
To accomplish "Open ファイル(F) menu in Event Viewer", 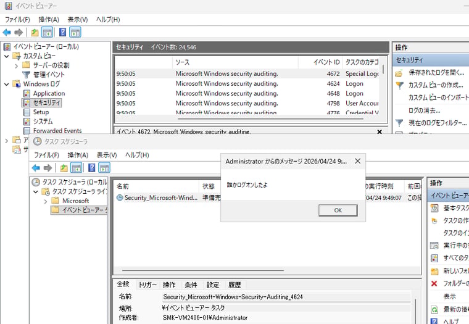I will click(x=17, y=20).
